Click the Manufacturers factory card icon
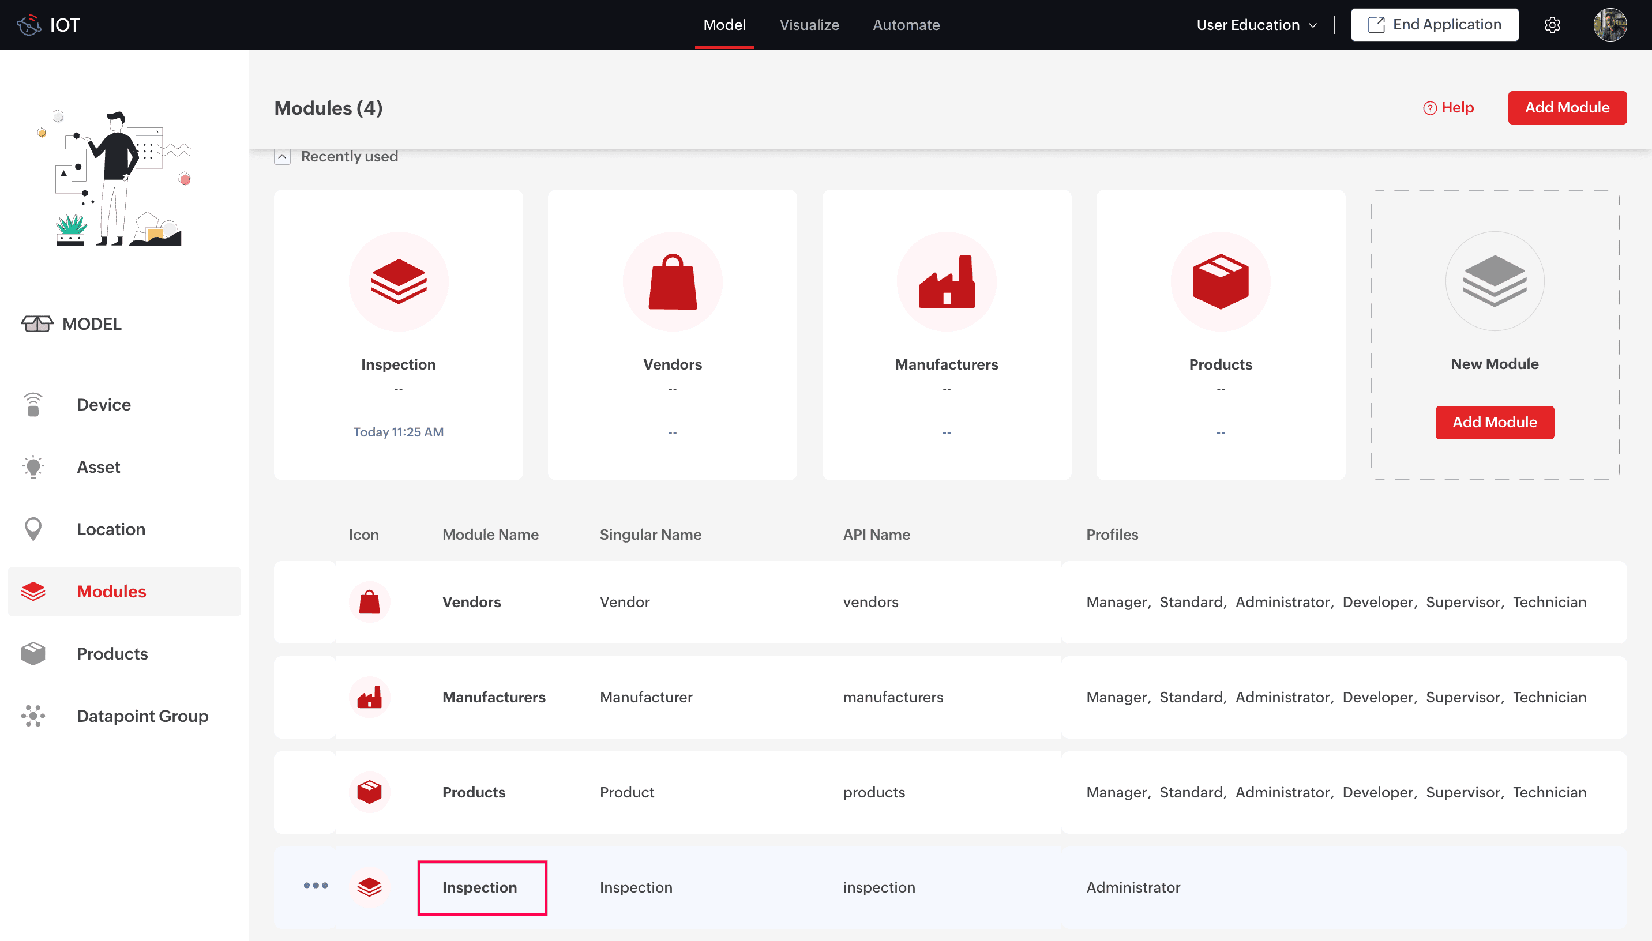The height and width of the screenshot is (941, 1652). coord(946,281)
